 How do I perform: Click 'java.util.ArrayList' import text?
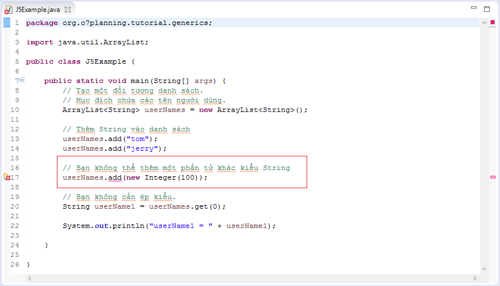pos(101,42)
